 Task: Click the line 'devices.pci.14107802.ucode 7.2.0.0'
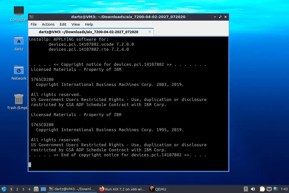point(91,44)
